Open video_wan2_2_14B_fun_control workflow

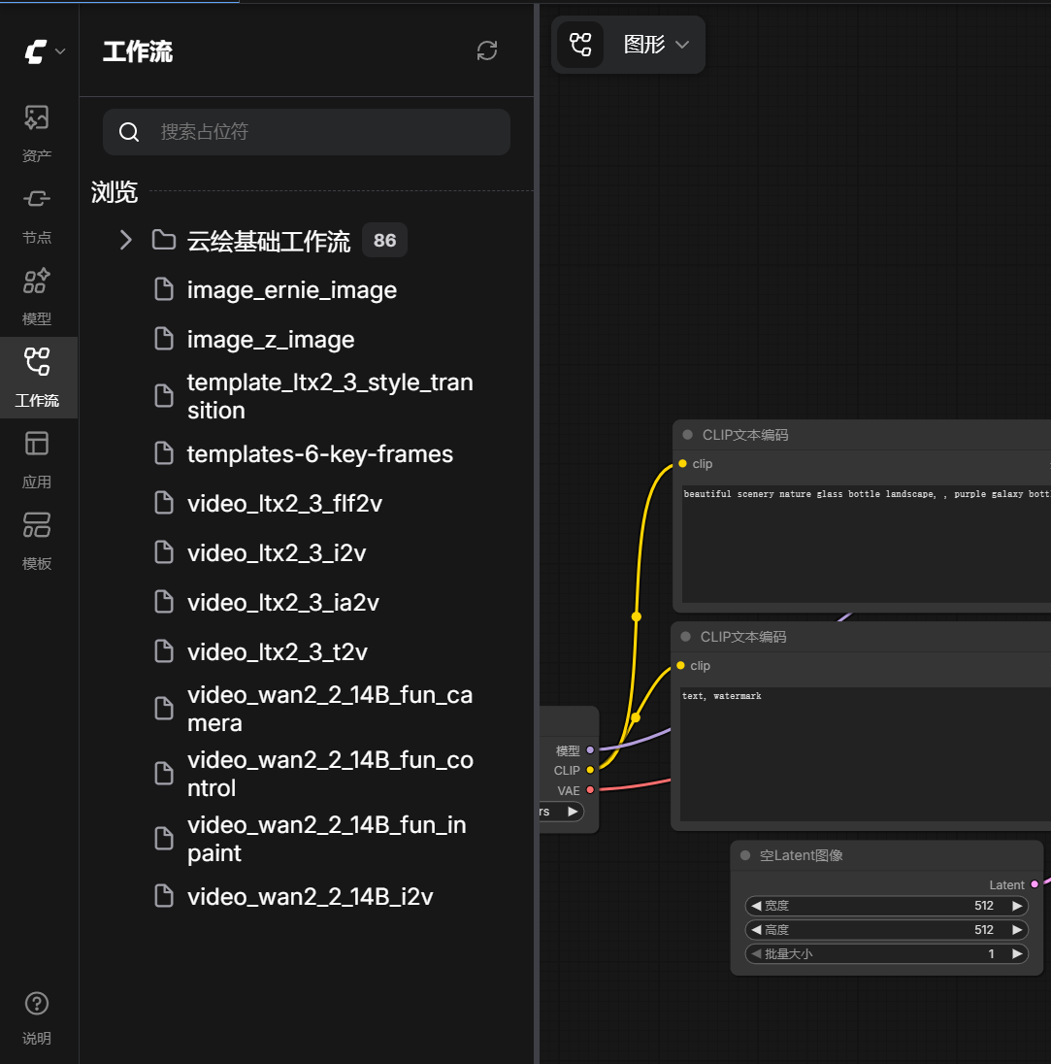(330, 774)
